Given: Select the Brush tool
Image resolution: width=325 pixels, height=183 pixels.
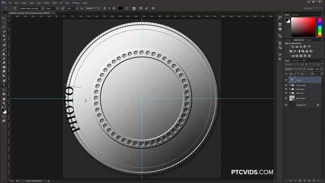Looking at the screenshot, I should pos(4,49).
